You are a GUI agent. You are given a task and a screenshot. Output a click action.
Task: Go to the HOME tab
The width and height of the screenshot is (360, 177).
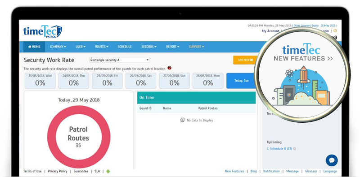34,47
